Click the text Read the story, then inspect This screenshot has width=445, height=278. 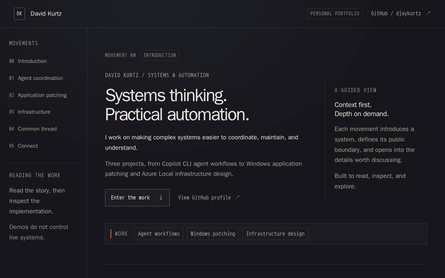pyautogui.click(x=37, y=201)
